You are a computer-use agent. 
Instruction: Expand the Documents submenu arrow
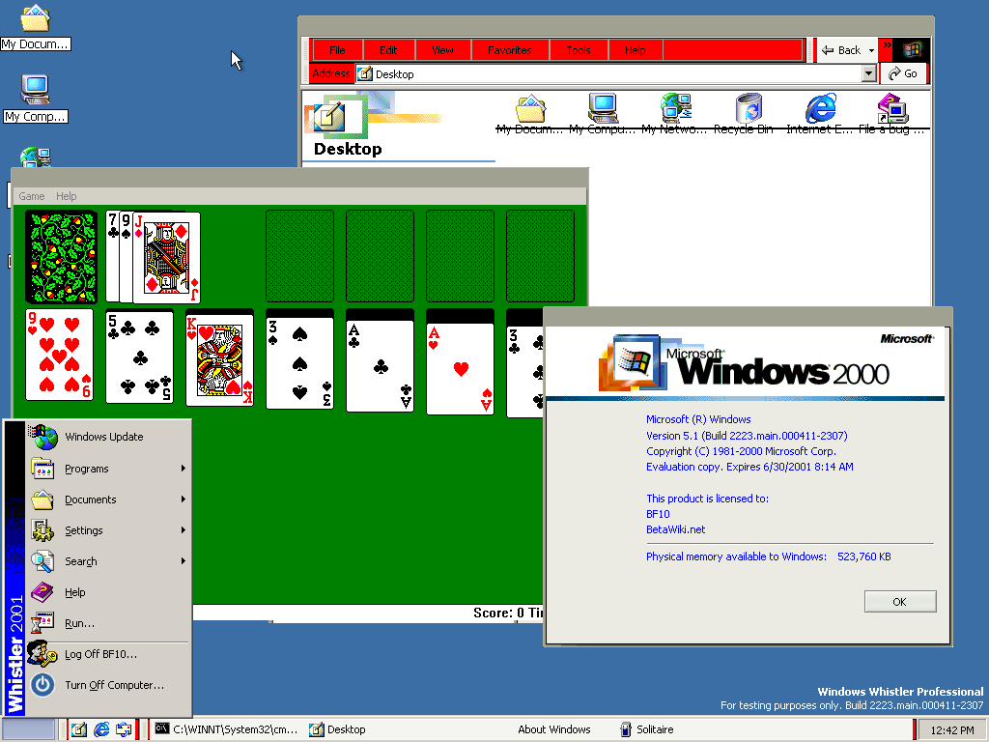coord(183,499)
